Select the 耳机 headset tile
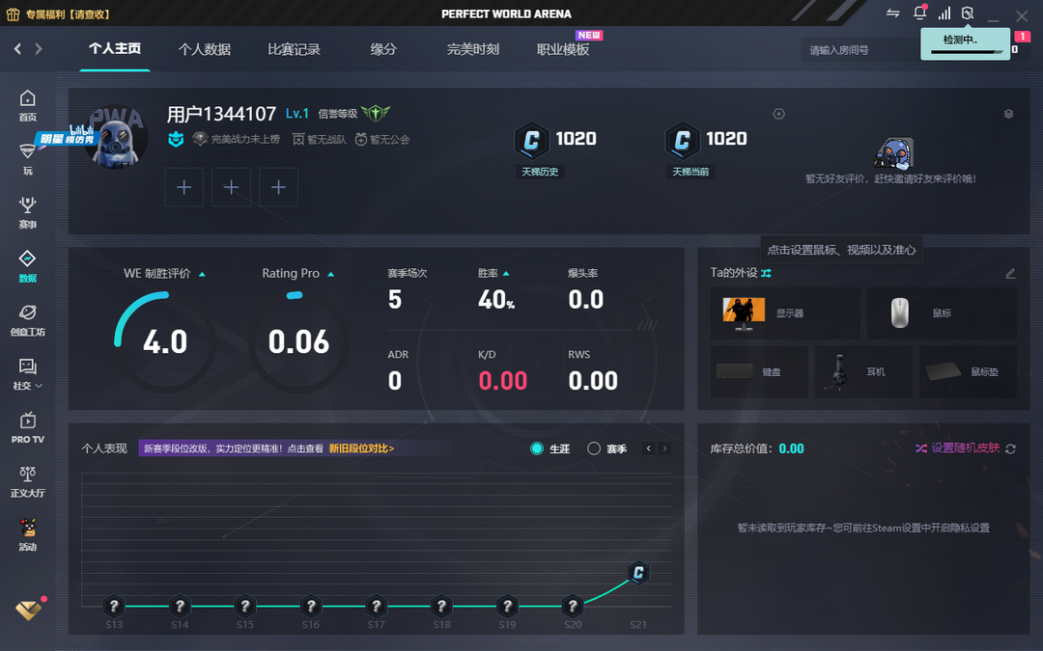This screenshot has height=651, width=1043. [x=863, y=372]
